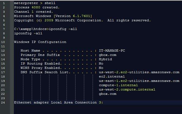Click the ec2.internal suffix entry
Viewport: 182px width, 114px height.
click(x=112, y=76)
